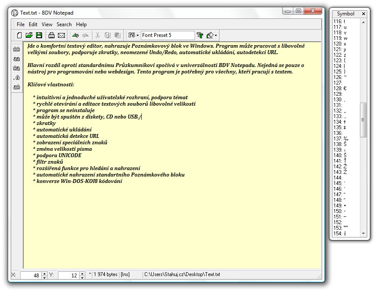Click the BDV Notepad icon in the title bar
The height and width of the screenshot is (292, 378).
(x=15, y=13)
